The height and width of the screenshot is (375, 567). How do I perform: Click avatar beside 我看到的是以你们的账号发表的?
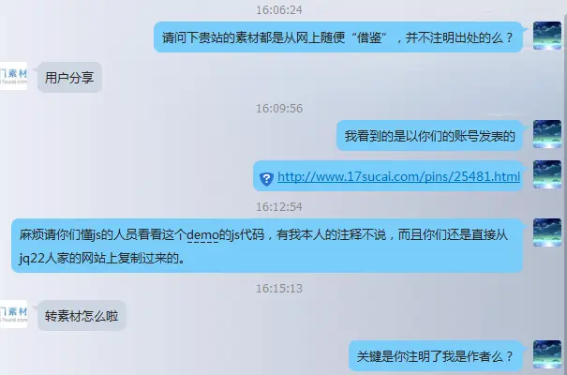(x=547, y=134)
